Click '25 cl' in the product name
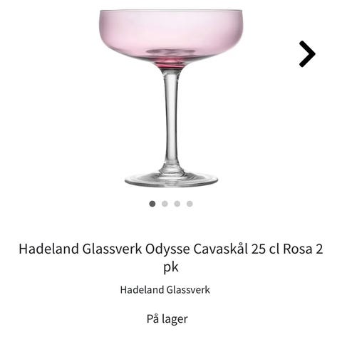Screen dimensions: 342x342 coord(265,249)
